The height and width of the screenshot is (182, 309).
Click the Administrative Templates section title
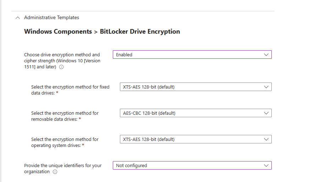[x=51, y=18]
